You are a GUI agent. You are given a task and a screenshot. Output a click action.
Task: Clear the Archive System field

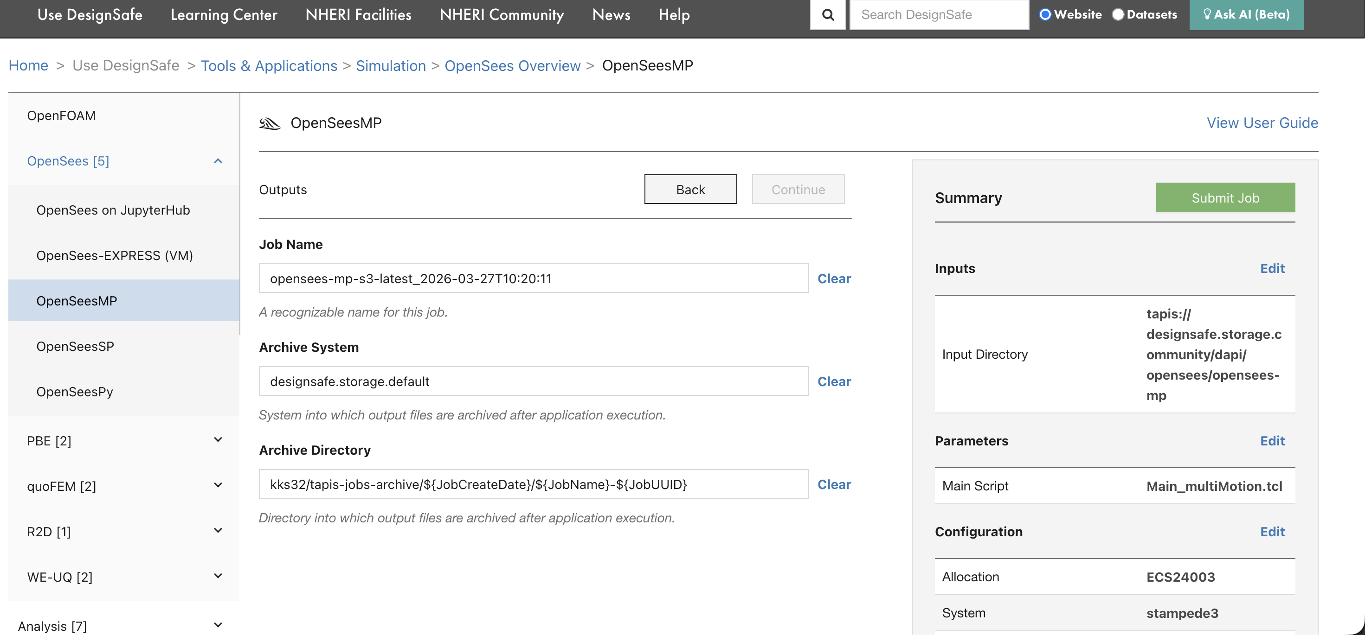point(834,381)
